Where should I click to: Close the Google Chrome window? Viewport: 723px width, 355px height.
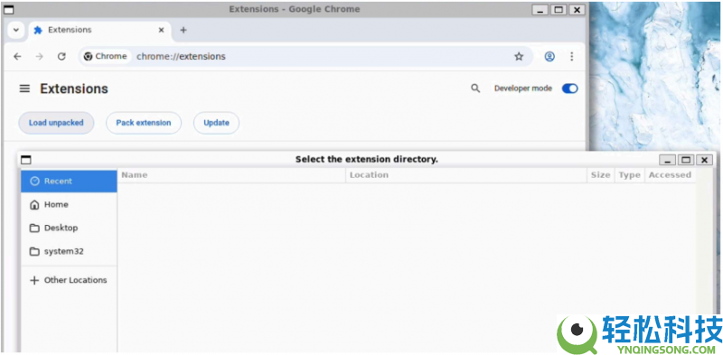577,10
